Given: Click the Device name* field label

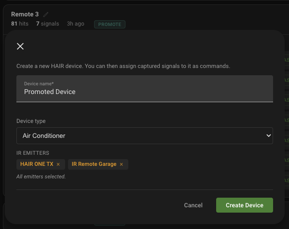Looking at the screenshot, I should pos(39,83).
